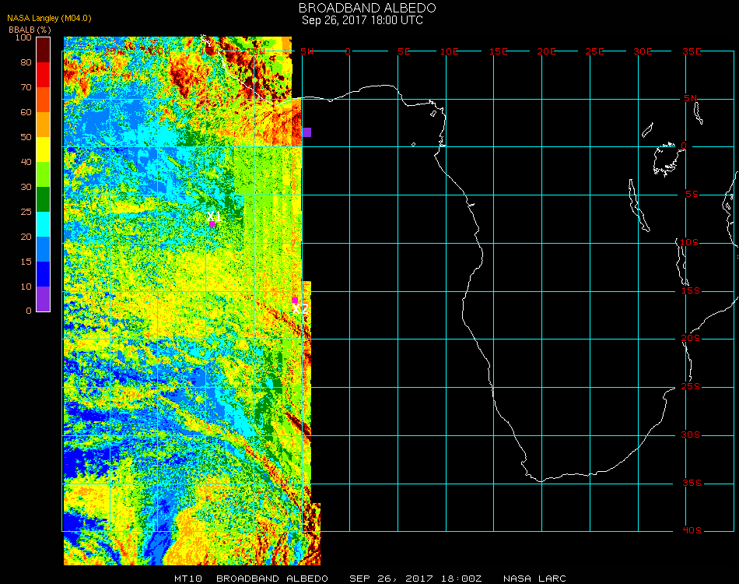The image size is (739, 584).
Task: Click the BROADBAND ALBEDO title at top
Action: click(x=367, y=8)
